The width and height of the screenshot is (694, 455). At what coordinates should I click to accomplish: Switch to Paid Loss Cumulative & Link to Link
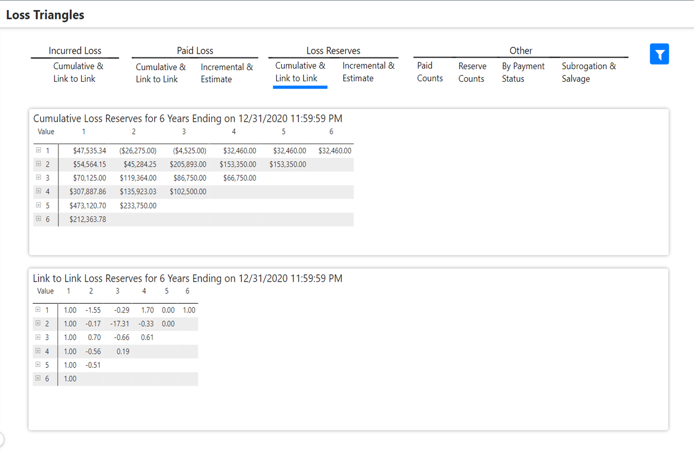[160, 73]
